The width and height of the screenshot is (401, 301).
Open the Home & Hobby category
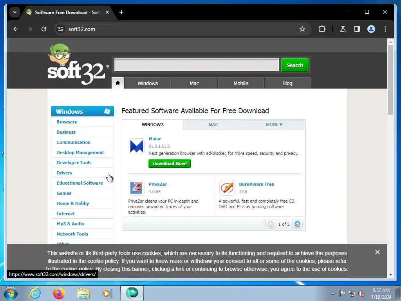(72, 203)
